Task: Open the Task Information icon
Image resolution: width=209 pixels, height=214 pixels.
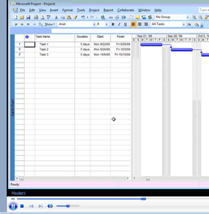Action: pos(131,17)
